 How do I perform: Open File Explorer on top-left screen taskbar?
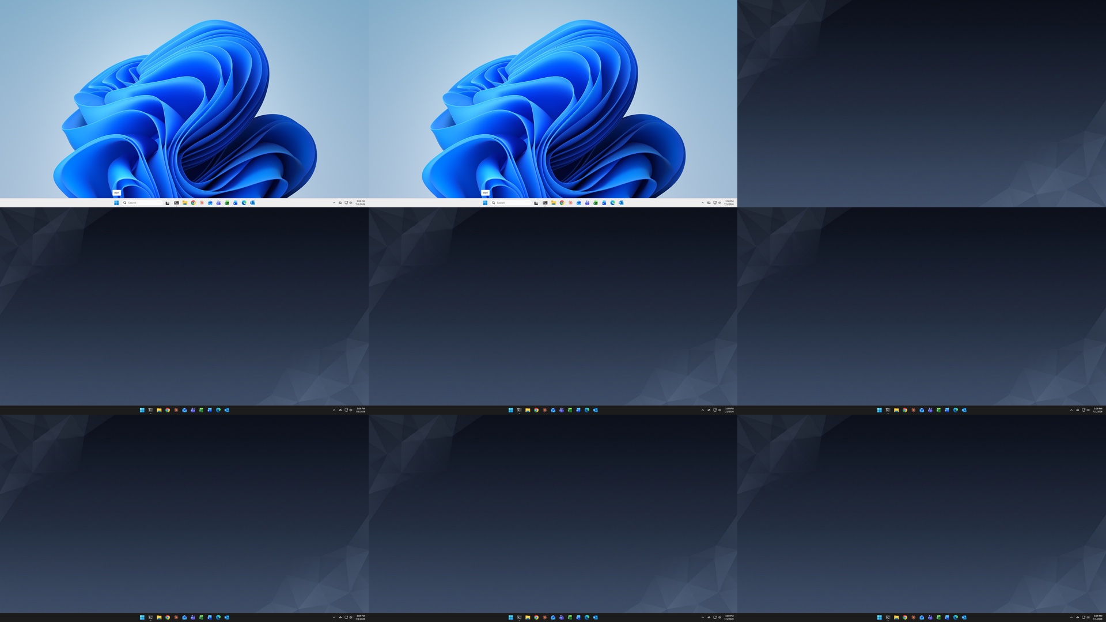point(185,203)
